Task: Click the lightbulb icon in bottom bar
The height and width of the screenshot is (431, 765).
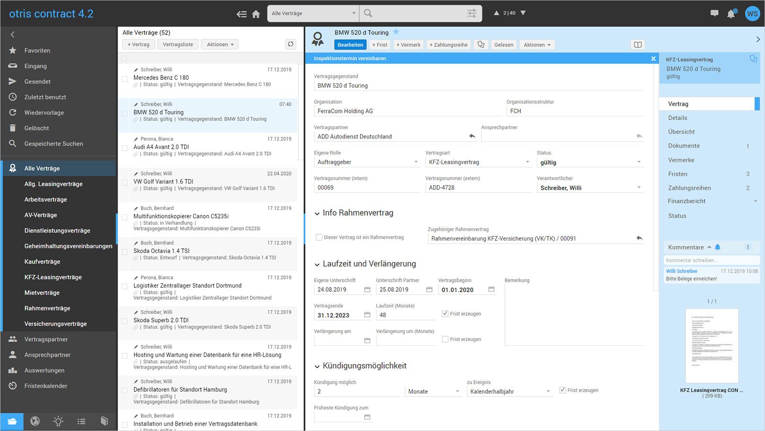Action: (58, 421)
